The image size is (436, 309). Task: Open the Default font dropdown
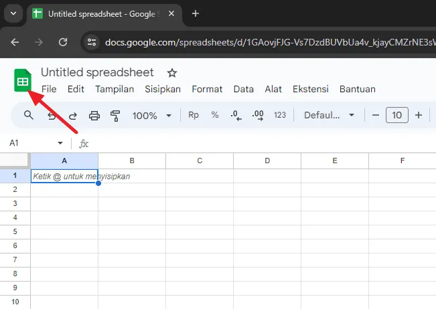pos(329,115)
